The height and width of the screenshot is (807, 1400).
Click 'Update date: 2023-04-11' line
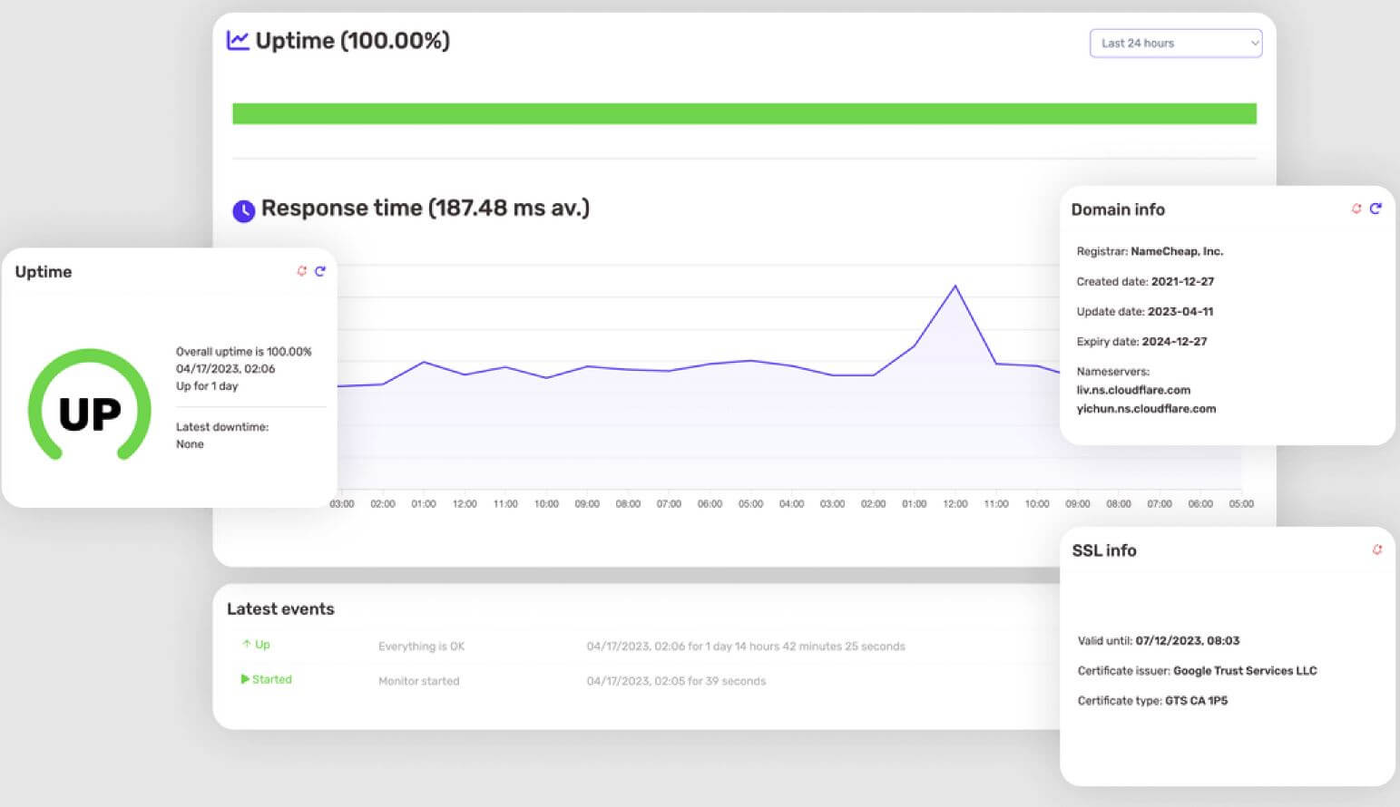click(x=1145, y=311)
